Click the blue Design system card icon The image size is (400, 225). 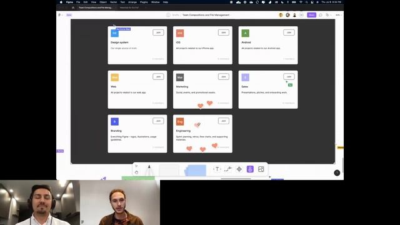pyautogui.click(x=114, y=33)
